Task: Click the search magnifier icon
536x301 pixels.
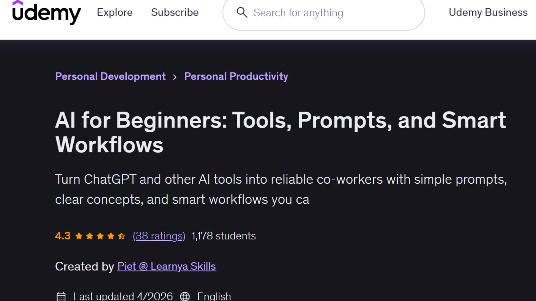Action: (x=242, y=13)
